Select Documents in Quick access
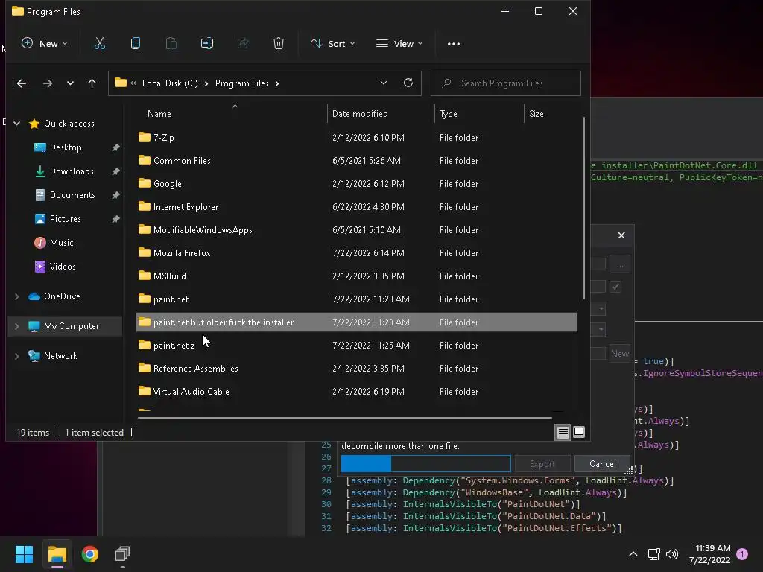This screenshot has width=763, height=572. point(66,195)
